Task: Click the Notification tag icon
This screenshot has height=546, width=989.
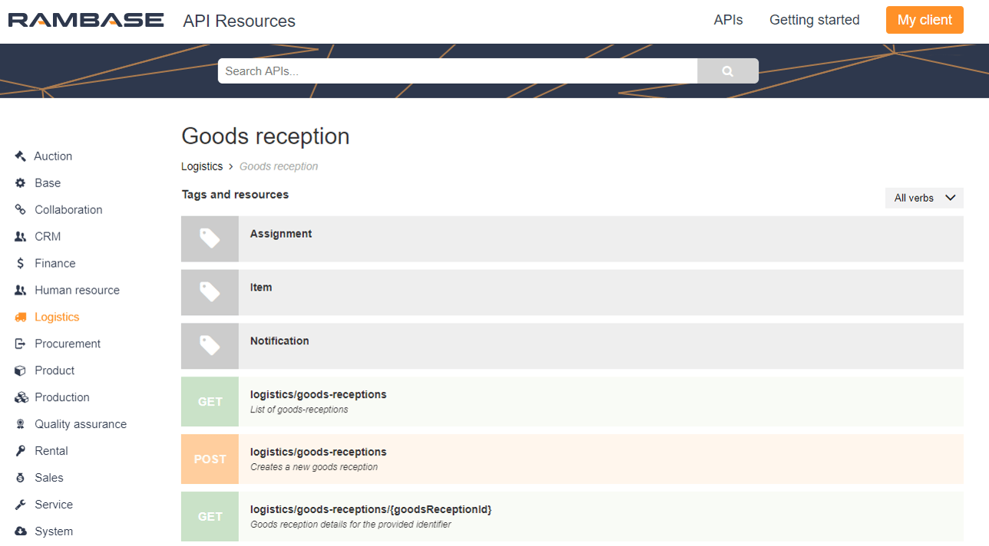Action: pyautogui.click(x=210, y=346)
